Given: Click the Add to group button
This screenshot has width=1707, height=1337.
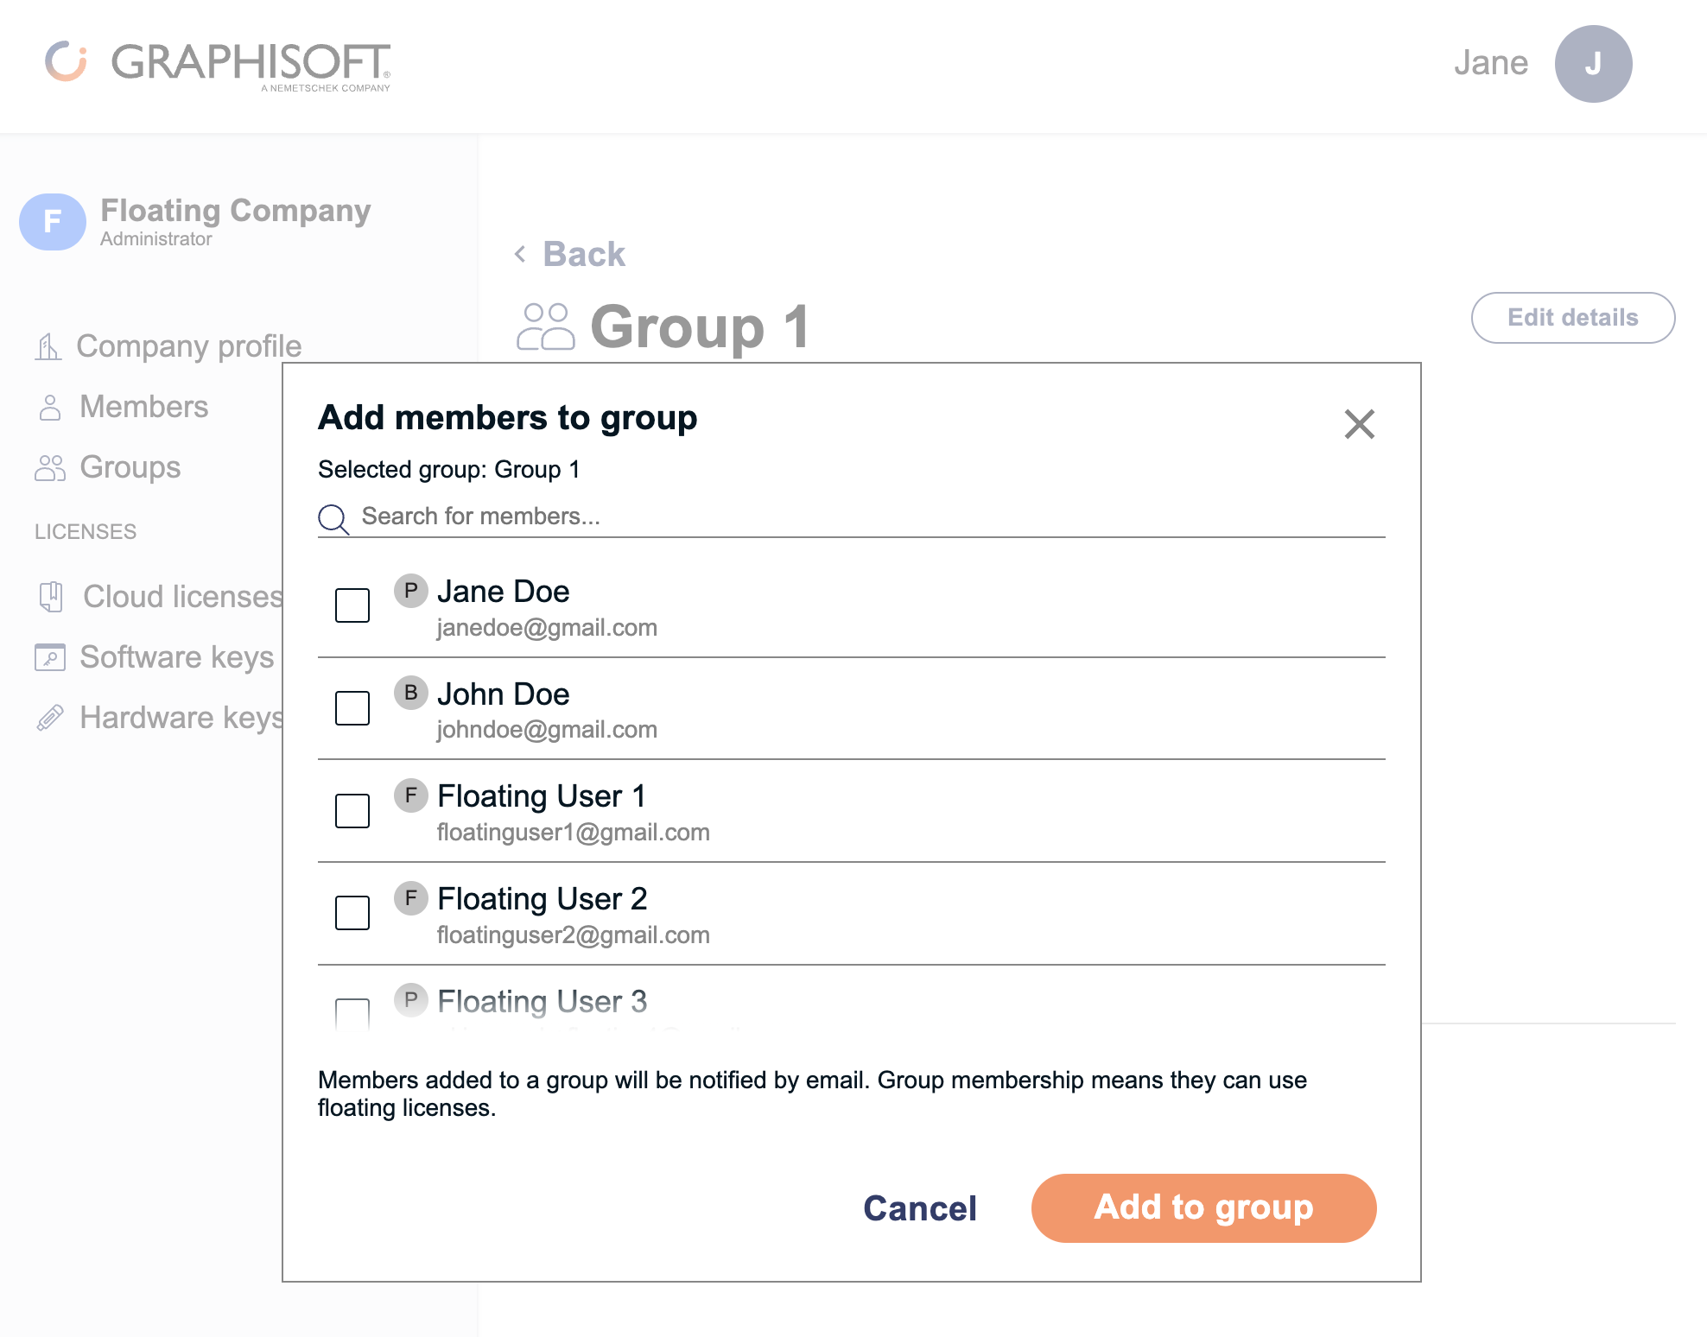Looking at the screenshot, I should (1203, 1208).
